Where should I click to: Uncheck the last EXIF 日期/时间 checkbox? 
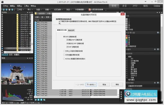[x=67, y=47]
